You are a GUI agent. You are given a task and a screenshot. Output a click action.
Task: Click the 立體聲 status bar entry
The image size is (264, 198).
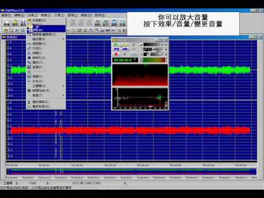pyautogui.click(x=8, y=183)
